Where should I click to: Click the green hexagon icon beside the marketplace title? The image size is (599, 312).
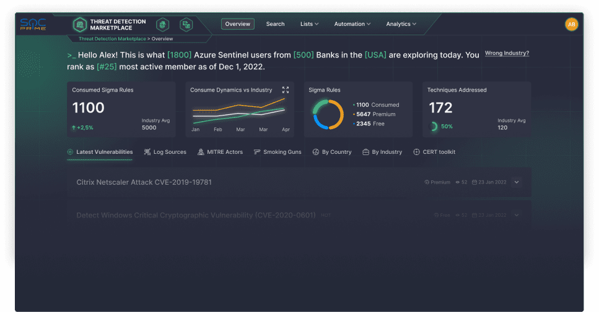pyautogui.click(x=162, y=24)
